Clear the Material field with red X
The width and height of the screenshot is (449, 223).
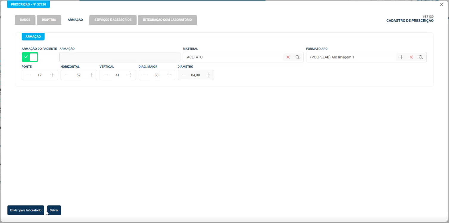click(x=288, y=57)
